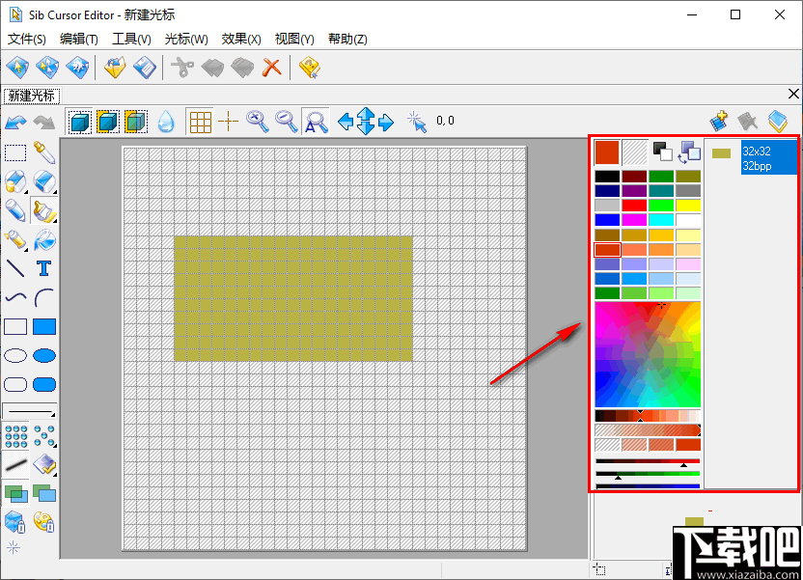Create a new cursor via toolbar icon
This screenshot has height=580, width=803.
(x=16, y=68)
